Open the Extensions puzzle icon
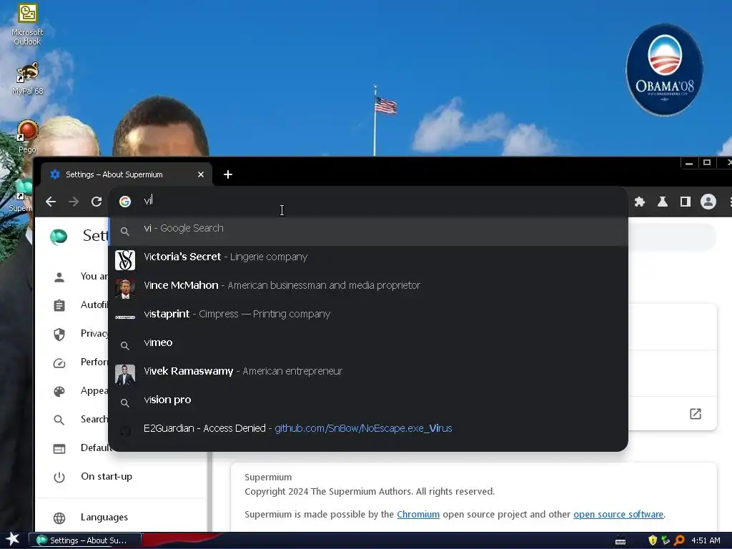Screen dimensions: 732x549 tap(640, 202)
